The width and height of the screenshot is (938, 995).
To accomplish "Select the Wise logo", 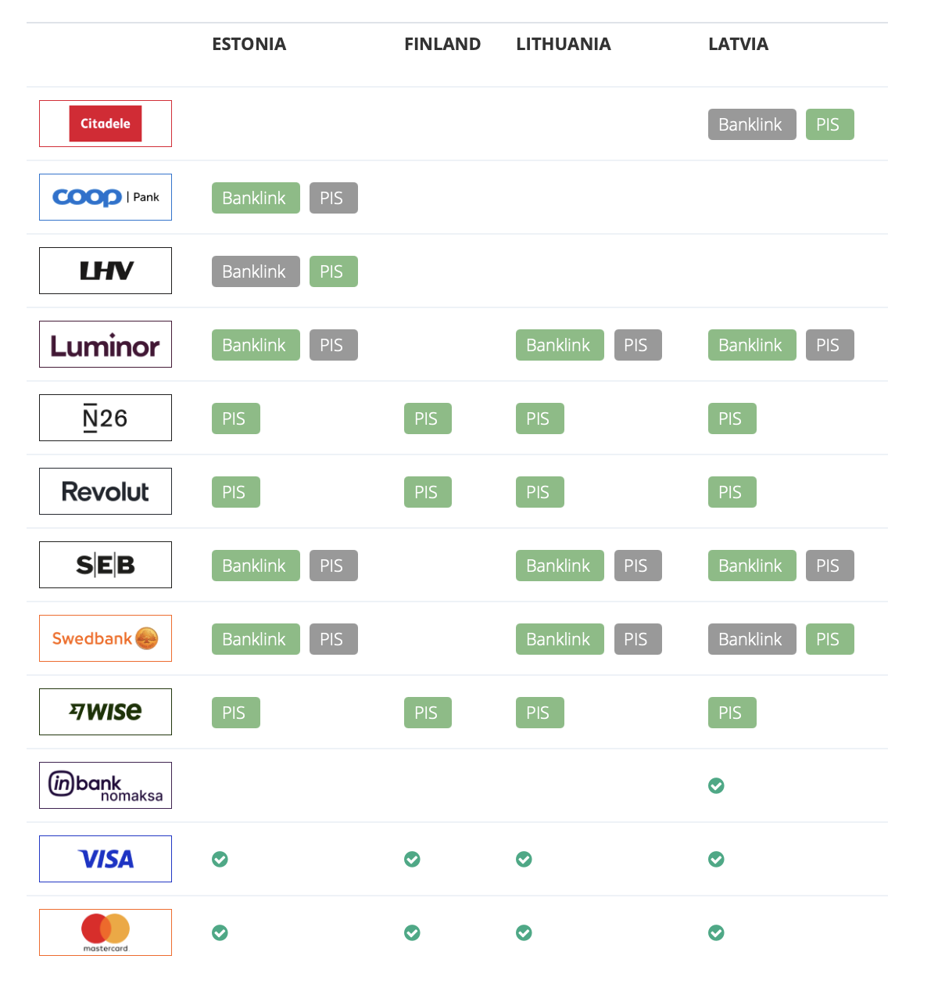I will [106, 712].
